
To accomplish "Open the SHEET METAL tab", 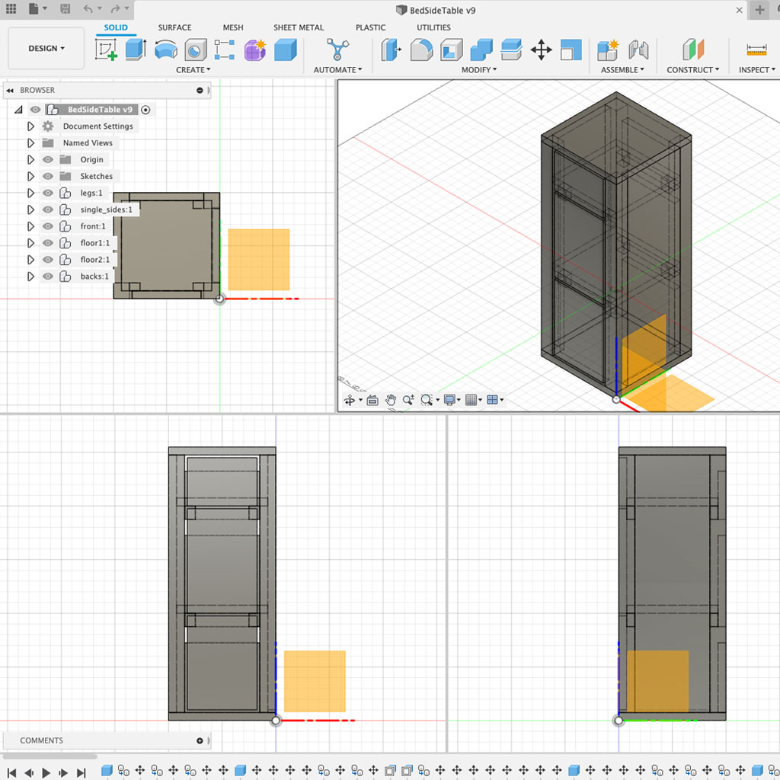I will pos(299,27).
